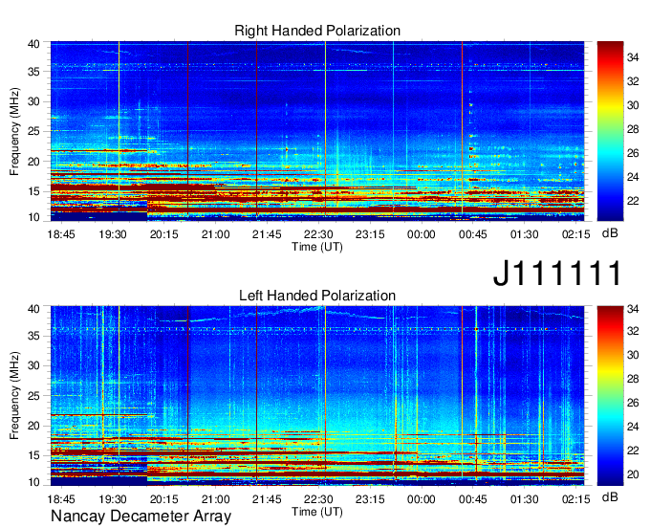This screenshot has height=528, width=650.
Task: Click 18:45 tick on Right Handed time axis
Action: point(61,234)
